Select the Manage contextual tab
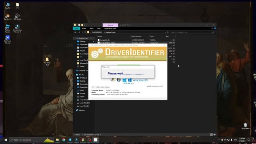The image size is (256, 144). (110, 25)
